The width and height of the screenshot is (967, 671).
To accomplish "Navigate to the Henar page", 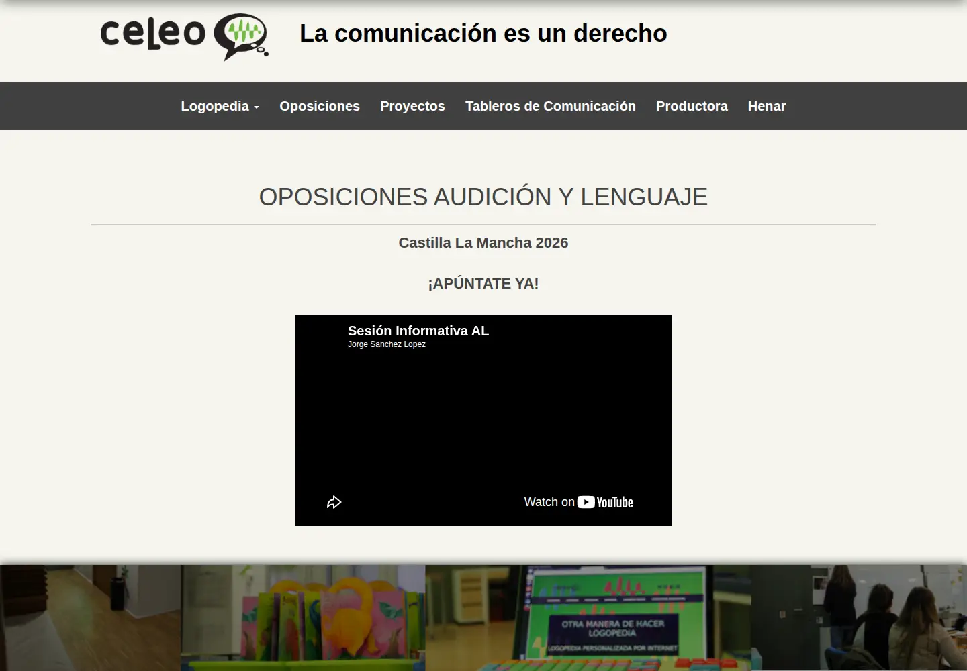I will tap(767, 106).
